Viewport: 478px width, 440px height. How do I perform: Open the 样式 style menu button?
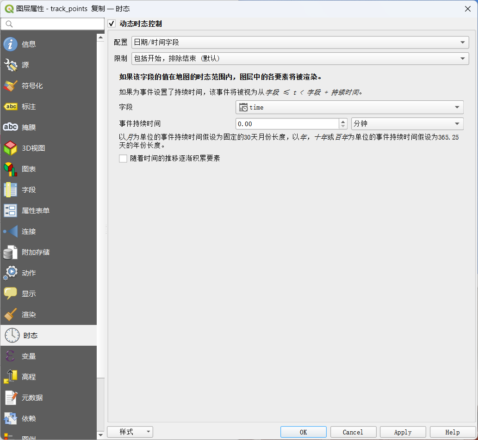tap(130, 432)
